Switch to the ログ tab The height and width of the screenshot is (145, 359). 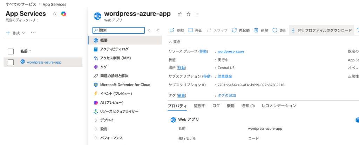(216, 106)
